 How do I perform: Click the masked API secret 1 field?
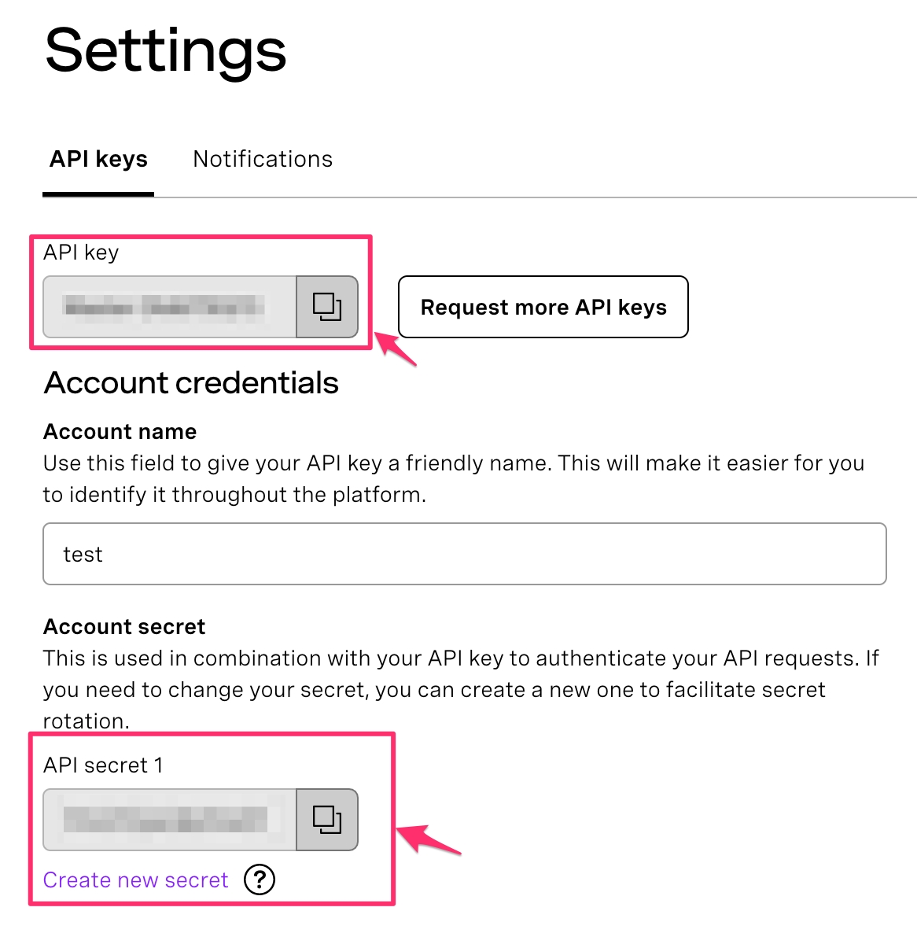[x=169, y=819]
